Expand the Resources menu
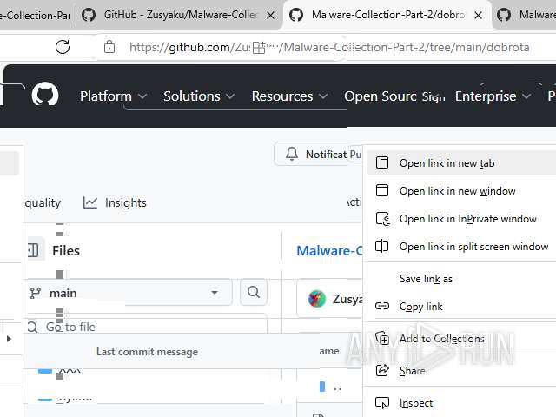This screenshot has height=417, width=556. pyautogui.click(x=289, y=96)
